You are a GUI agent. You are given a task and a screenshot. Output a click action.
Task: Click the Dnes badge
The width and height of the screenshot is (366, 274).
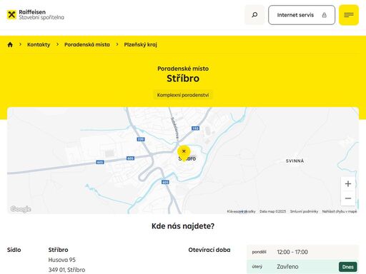point(347,267)
